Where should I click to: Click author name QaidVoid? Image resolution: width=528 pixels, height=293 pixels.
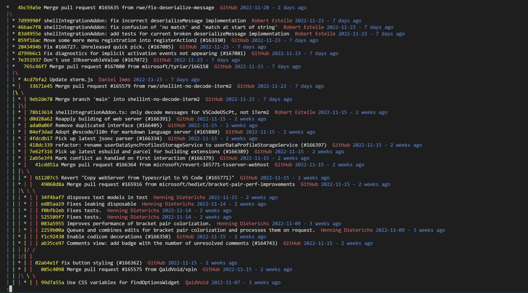tap(197, 282)
